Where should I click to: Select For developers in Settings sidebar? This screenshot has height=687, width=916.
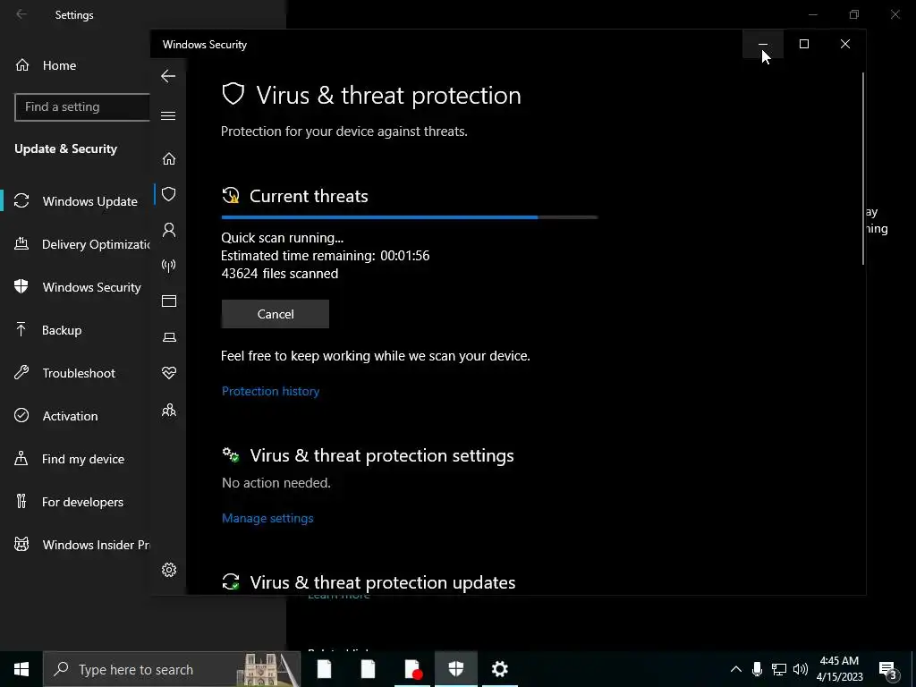click(76, 502)
